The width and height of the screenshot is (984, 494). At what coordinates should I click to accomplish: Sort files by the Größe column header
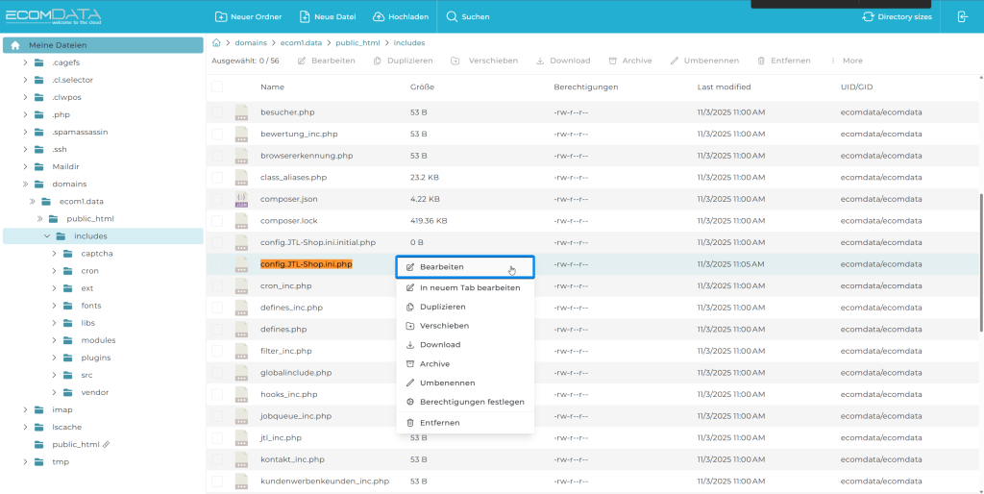pyautogui.click(x=422, y=87)
